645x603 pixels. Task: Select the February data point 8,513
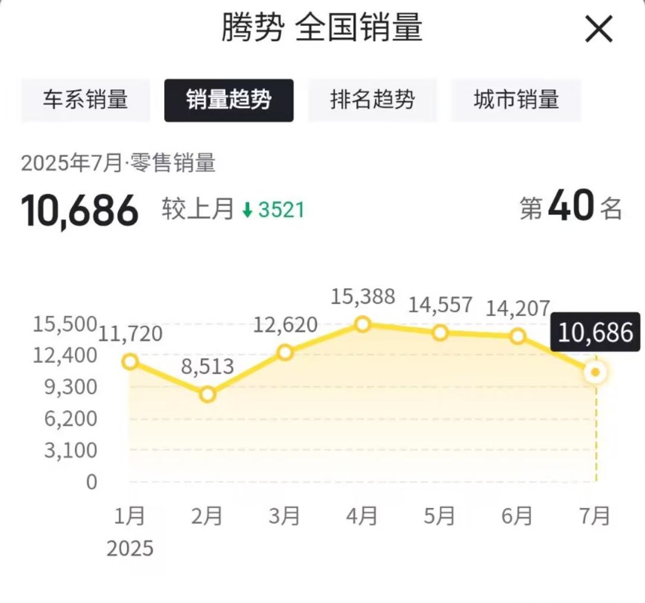[x=207, y=394]
